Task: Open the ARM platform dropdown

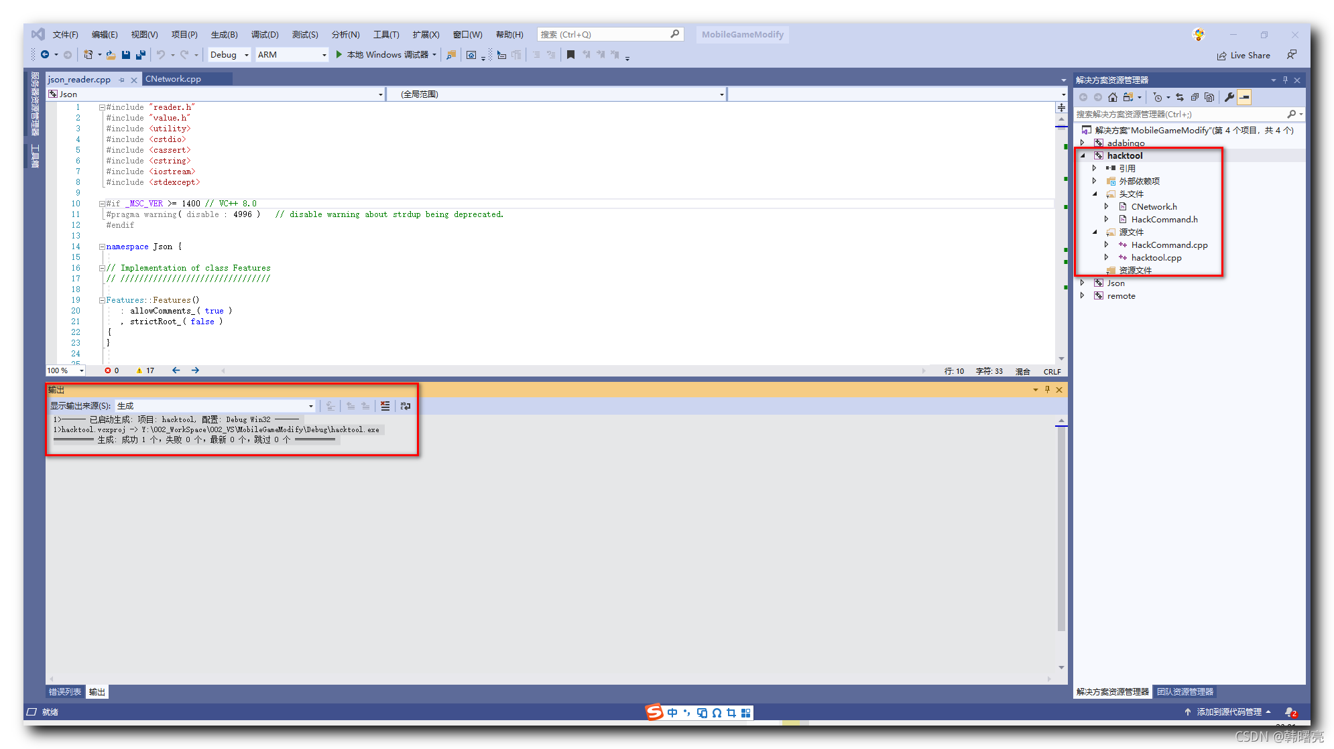Action: click(x=292, y=55)
